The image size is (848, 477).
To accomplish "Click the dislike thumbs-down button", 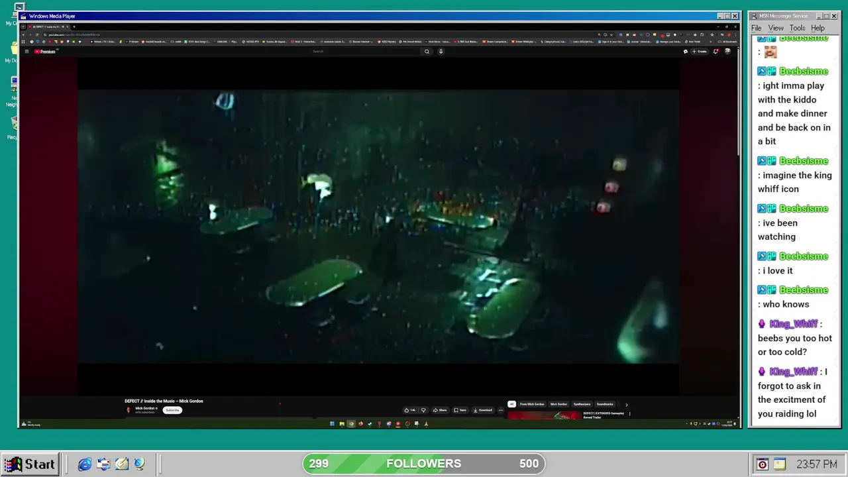I will 423,410.
